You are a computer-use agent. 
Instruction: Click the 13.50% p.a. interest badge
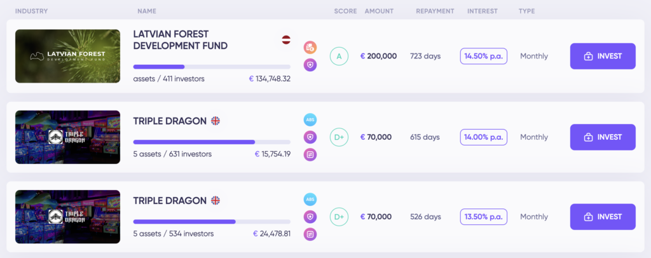coord(484,217)
